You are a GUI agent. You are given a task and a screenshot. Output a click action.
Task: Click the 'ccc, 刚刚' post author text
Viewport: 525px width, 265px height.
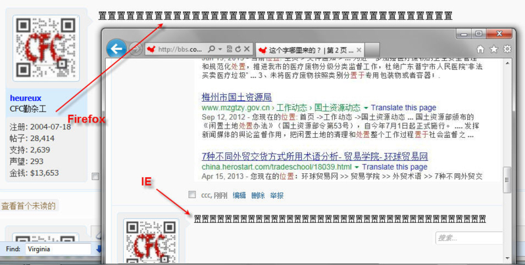(214, 195)
